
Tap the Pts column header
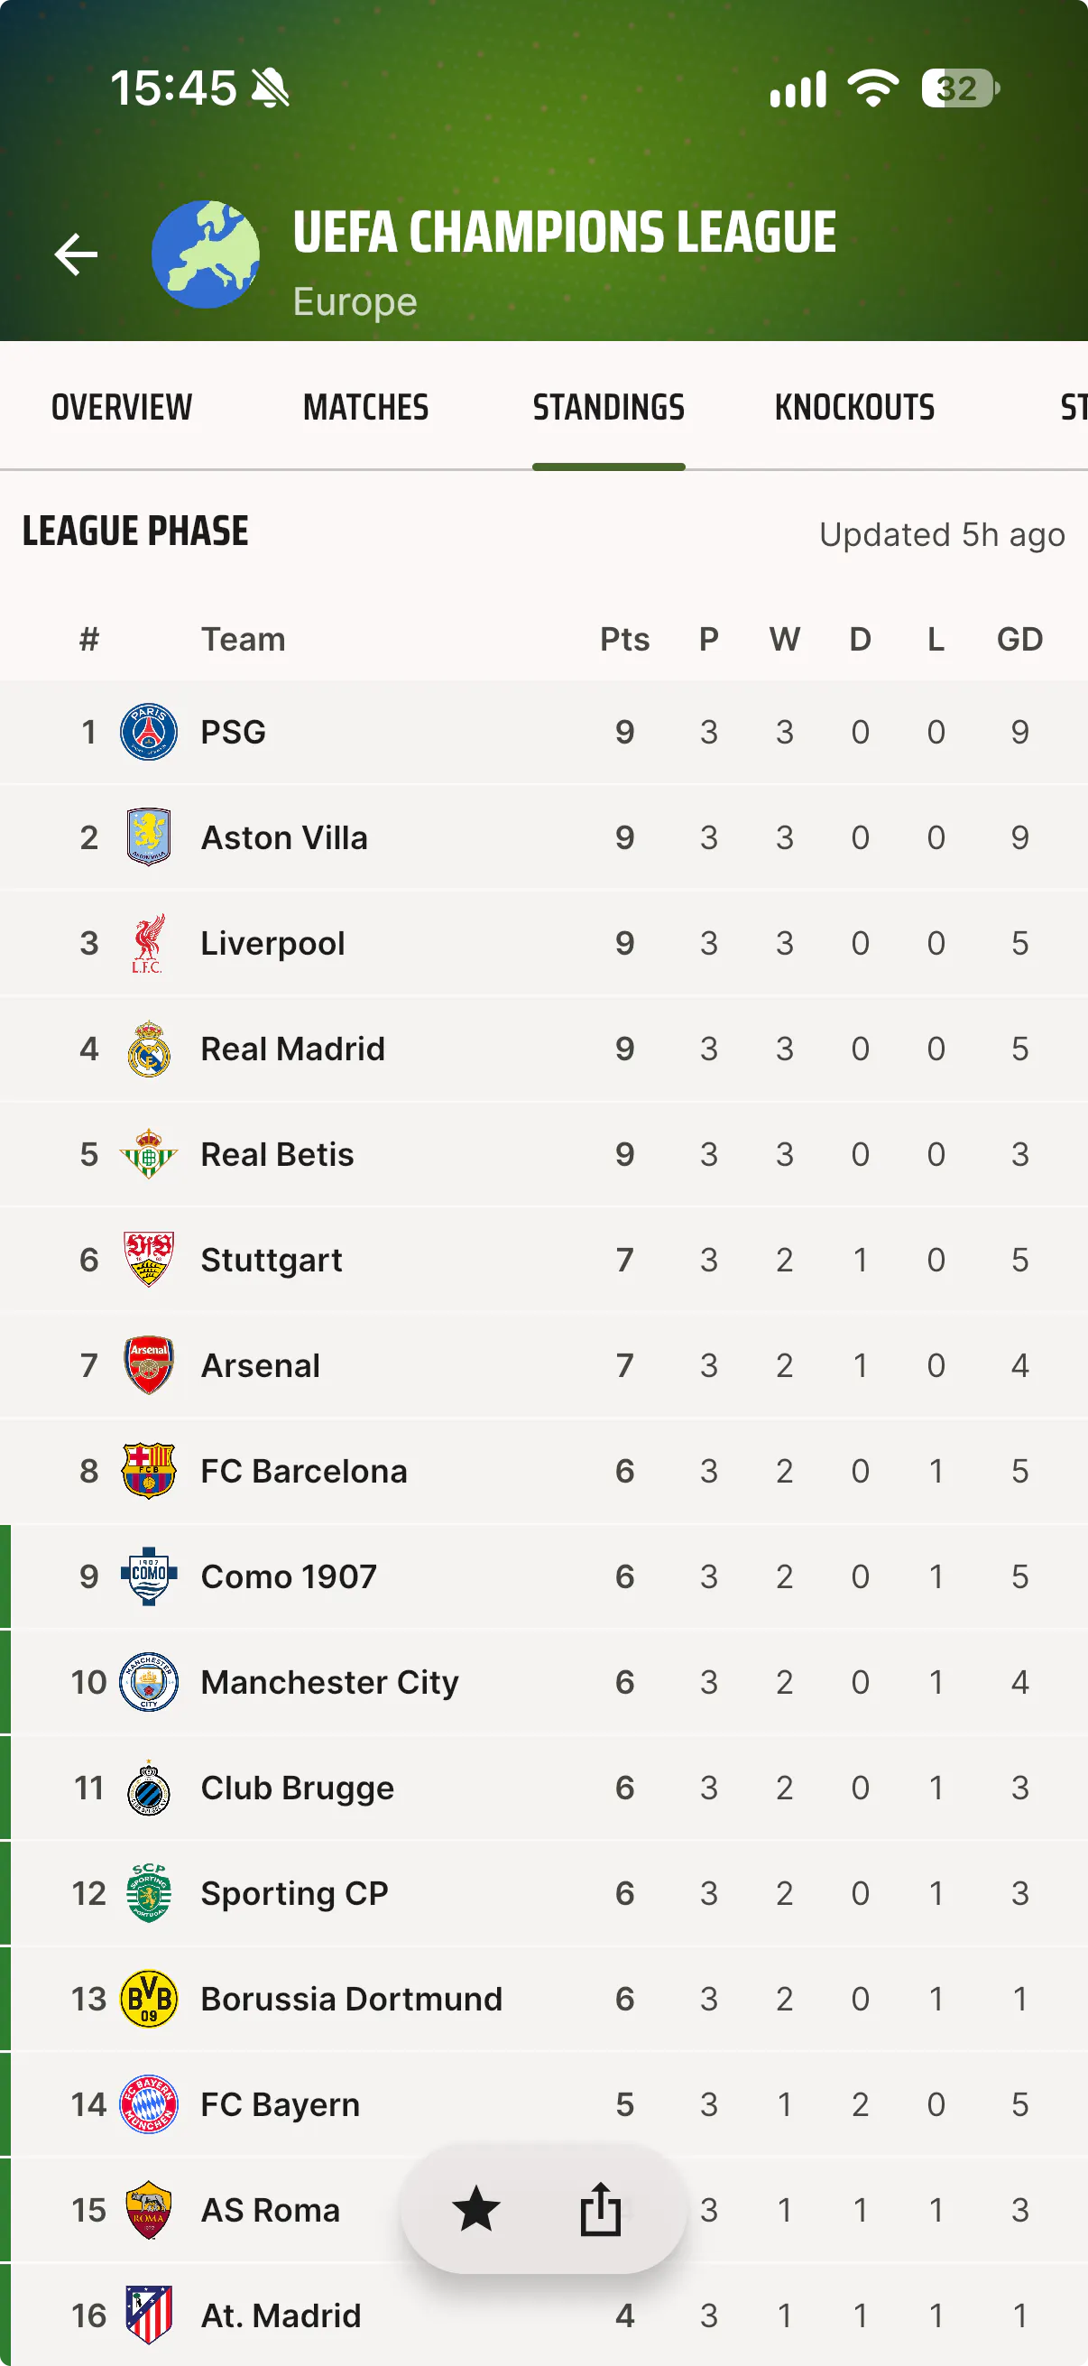point(624,639)
